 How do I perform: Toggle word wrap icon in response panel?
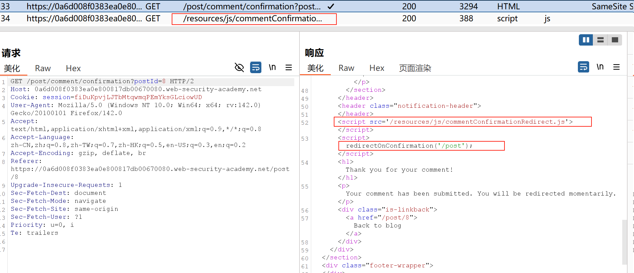(584, 67)
